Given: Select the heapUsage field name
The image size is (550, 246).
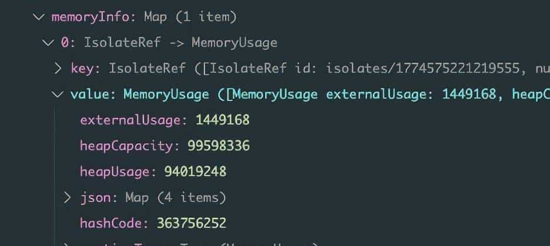Looking at the screenshot, I should point(116,171).
